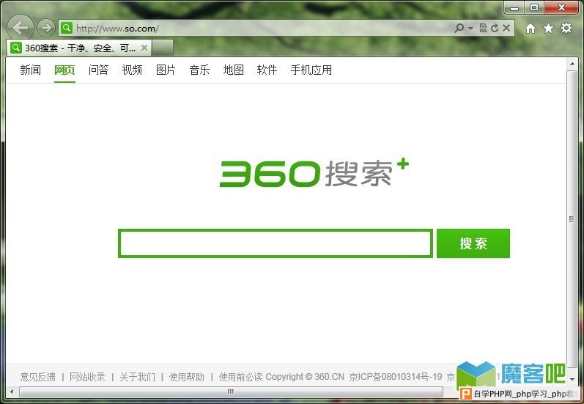Open the 软件 category
Viewport: 584px width, 404px height.
click(x=267, y=70)
